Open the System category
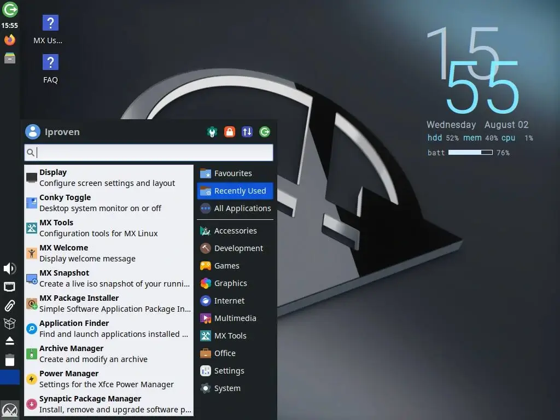Viewport: 560px width, 420px height. point(235,388)
